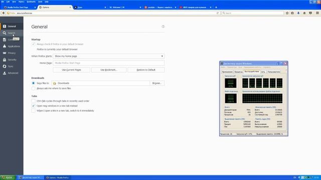Open Networking tab in Task Manager
Screen dimensions: 321x180
tap(263, 72)
